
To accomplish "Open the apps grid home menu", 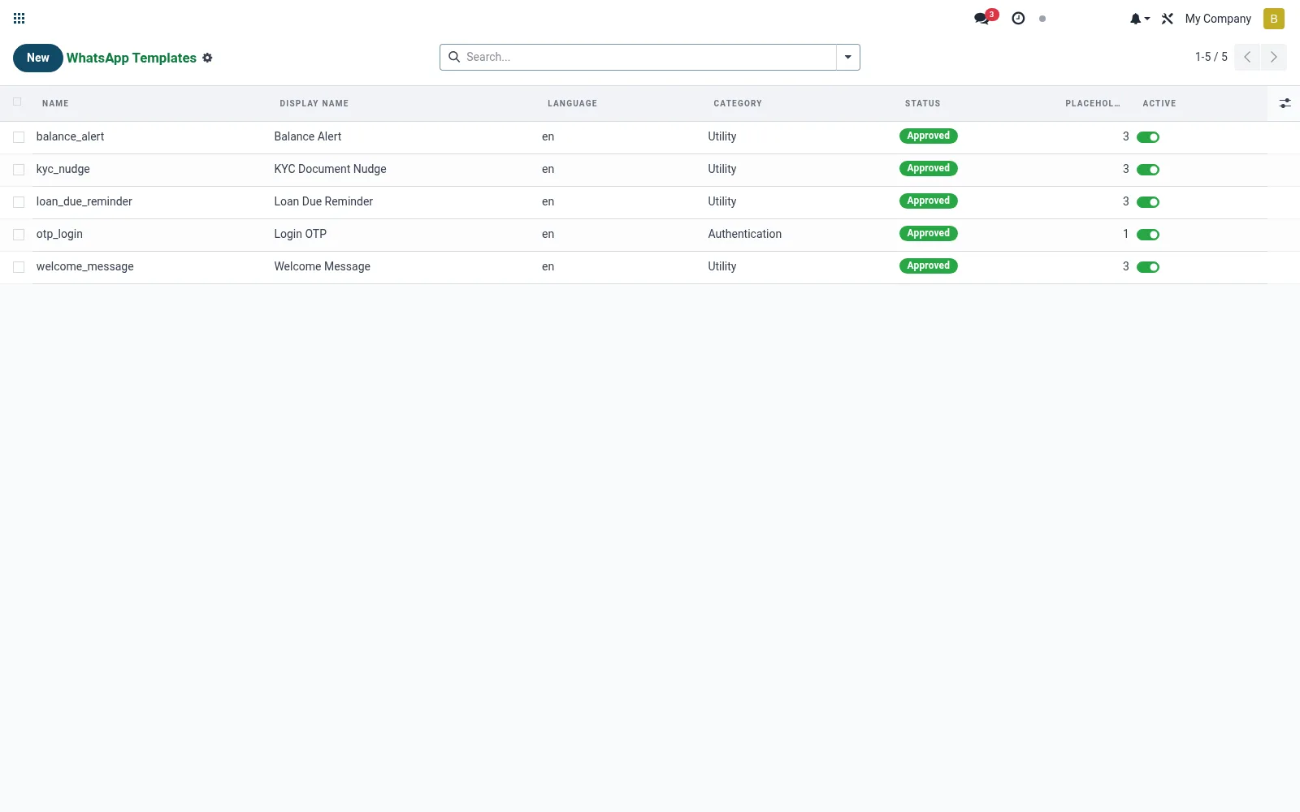I will click(x=19, y=18).
